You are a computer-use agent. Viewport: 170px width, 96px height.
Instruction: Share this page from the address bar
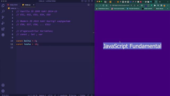135,5
